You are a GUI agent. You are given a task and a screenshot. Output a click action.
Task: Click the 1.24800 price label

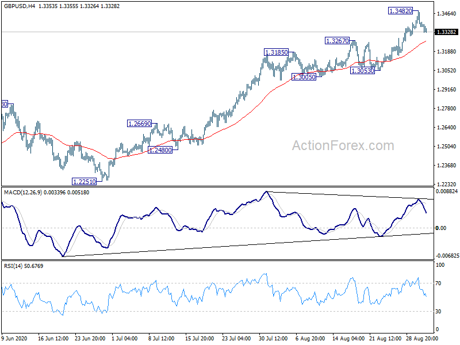pos(160,150)
